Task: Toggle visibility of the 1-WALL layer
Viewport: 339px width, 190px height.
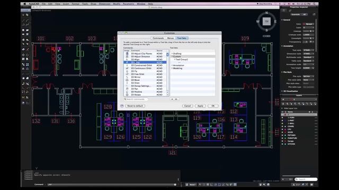Action: [282, 123]
